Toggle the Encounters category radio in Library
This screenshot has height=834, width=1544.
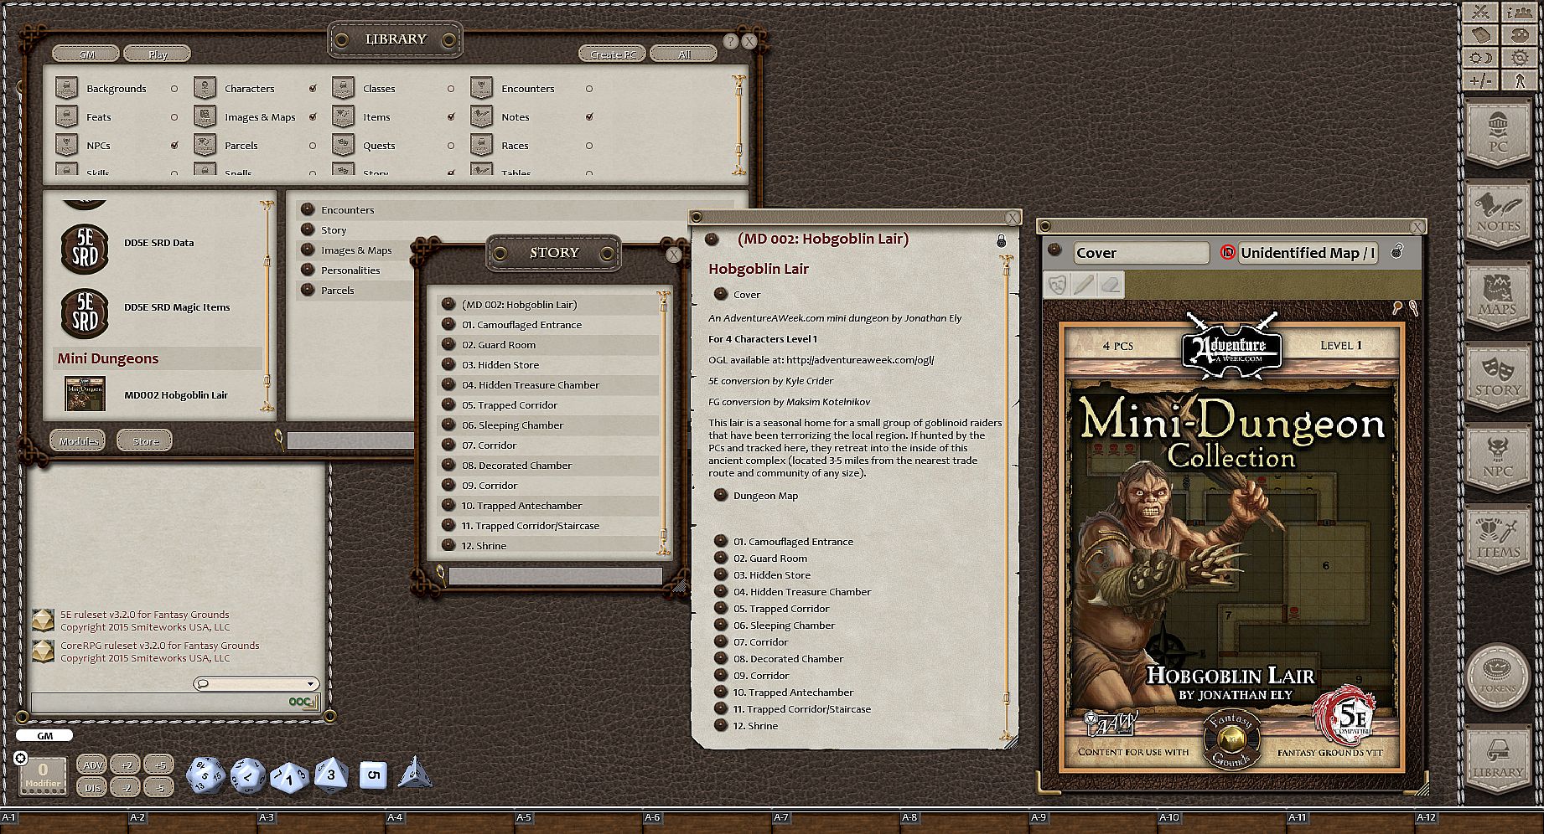[589, 89]
